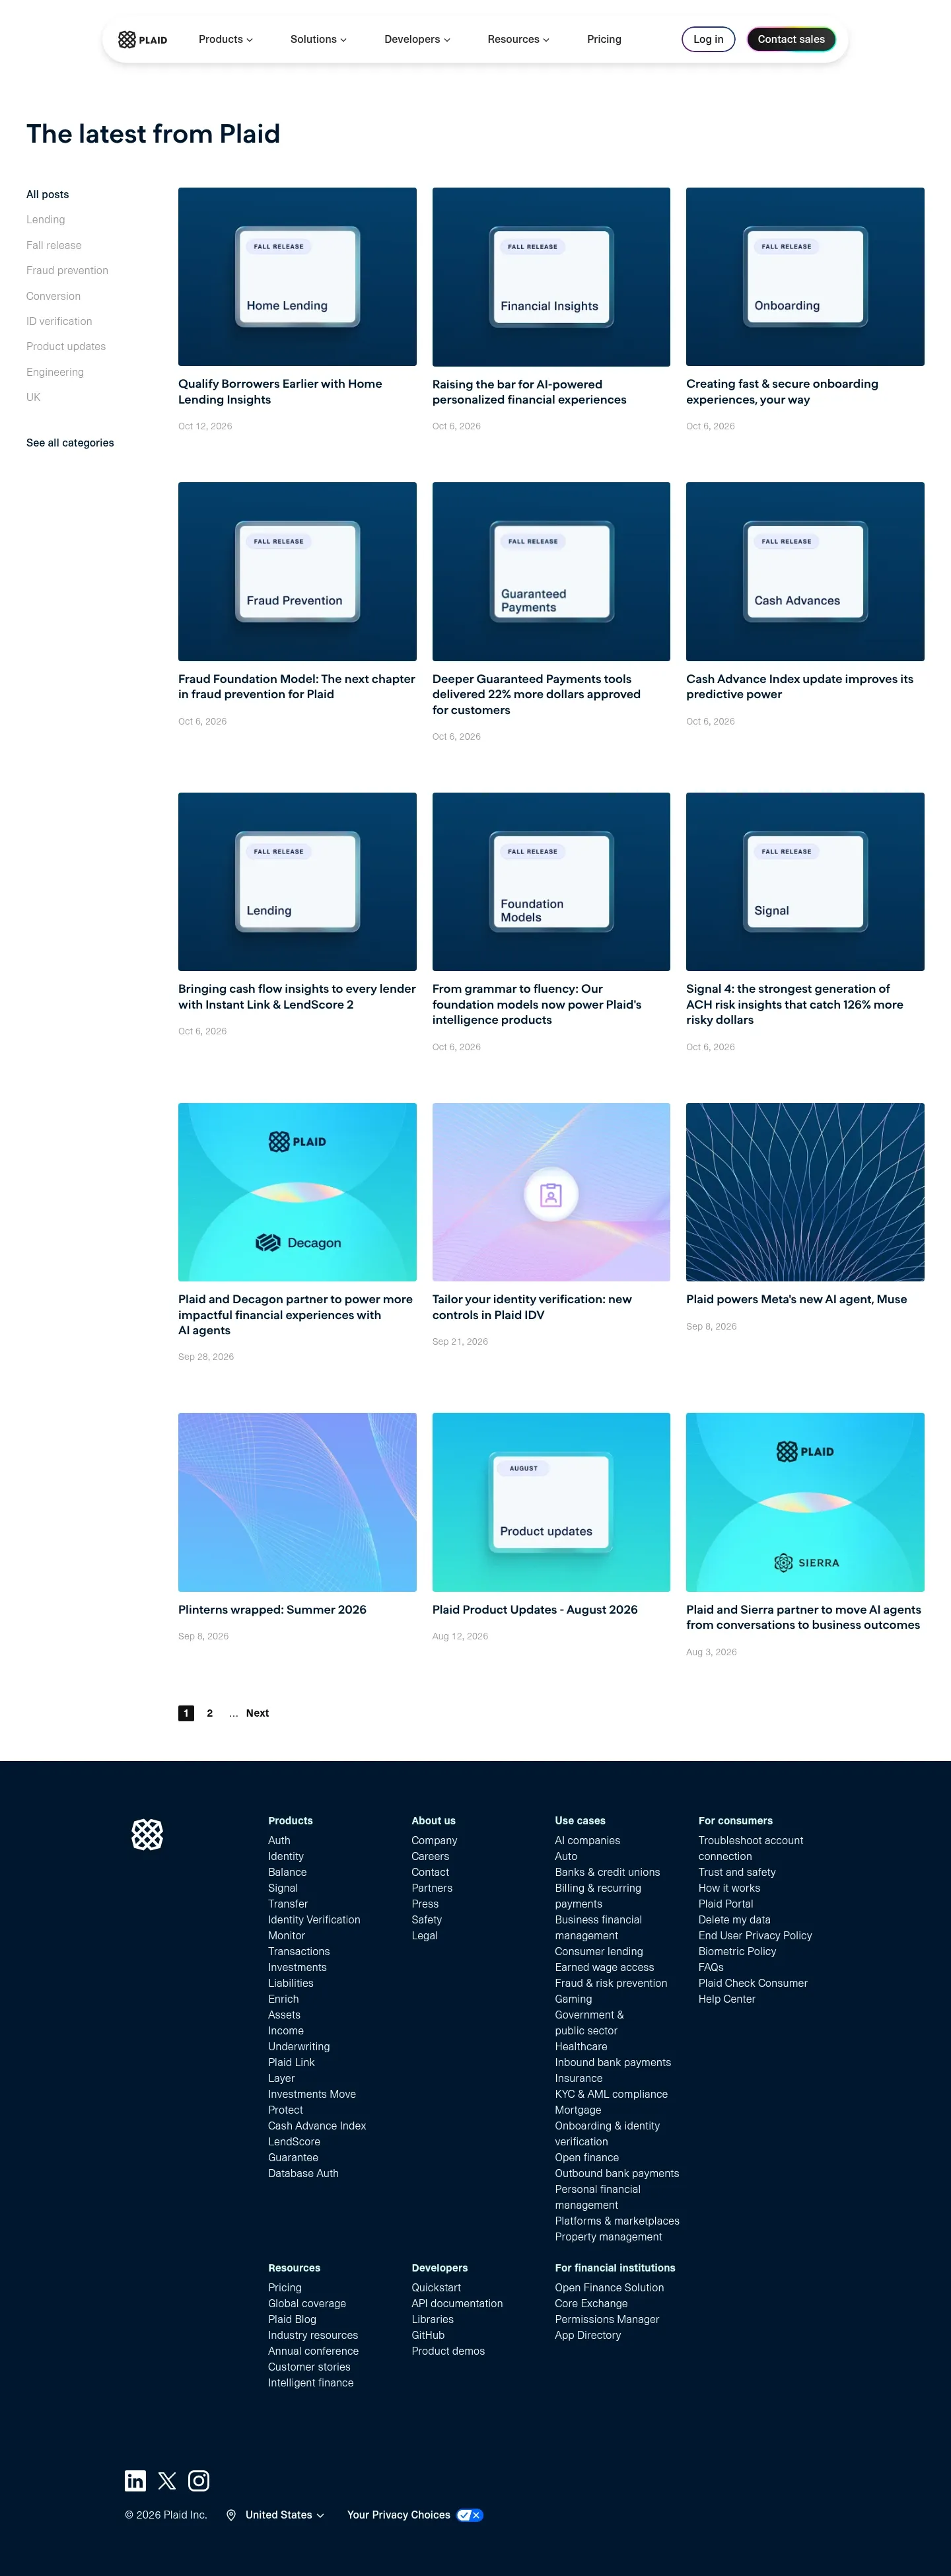Open the Plaid and Decagon partnership thumbnail
951x2576 pixels.
pos(297,1192)
